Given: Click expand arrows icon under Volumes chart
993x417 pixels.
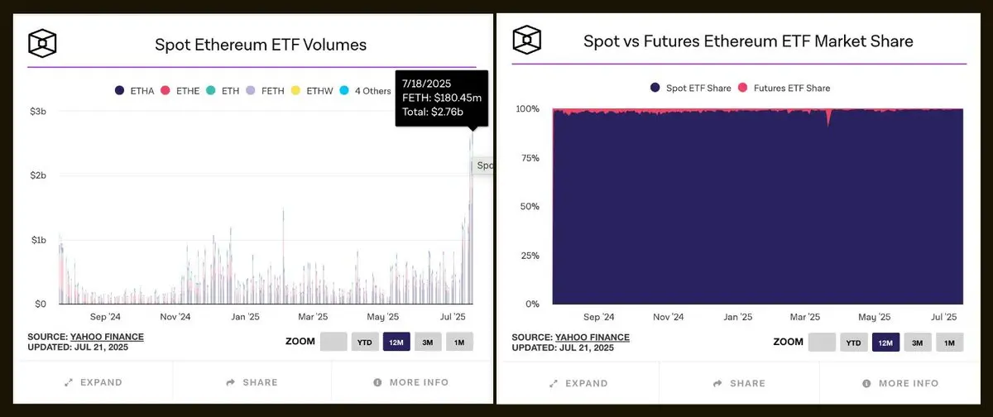Looking at the screenshot, I should (70, 382).
